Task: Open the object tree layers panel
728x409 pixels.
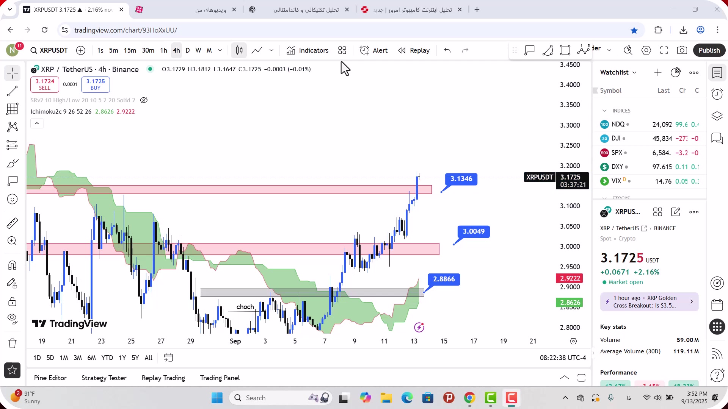Action: coord(717,116)
